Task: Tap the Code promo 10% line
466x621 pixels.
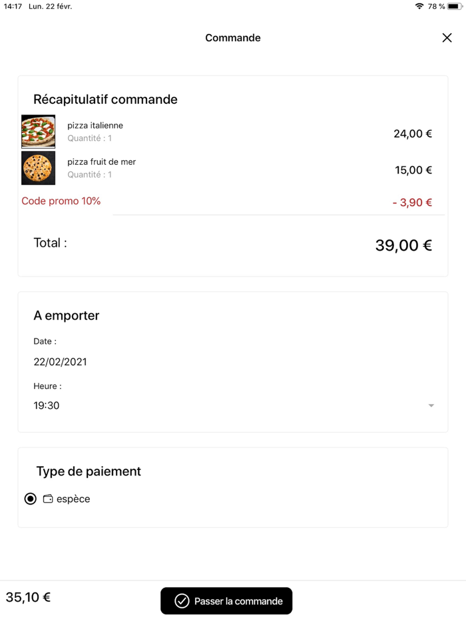Action: pyautogui.click(x=61, y=201)
